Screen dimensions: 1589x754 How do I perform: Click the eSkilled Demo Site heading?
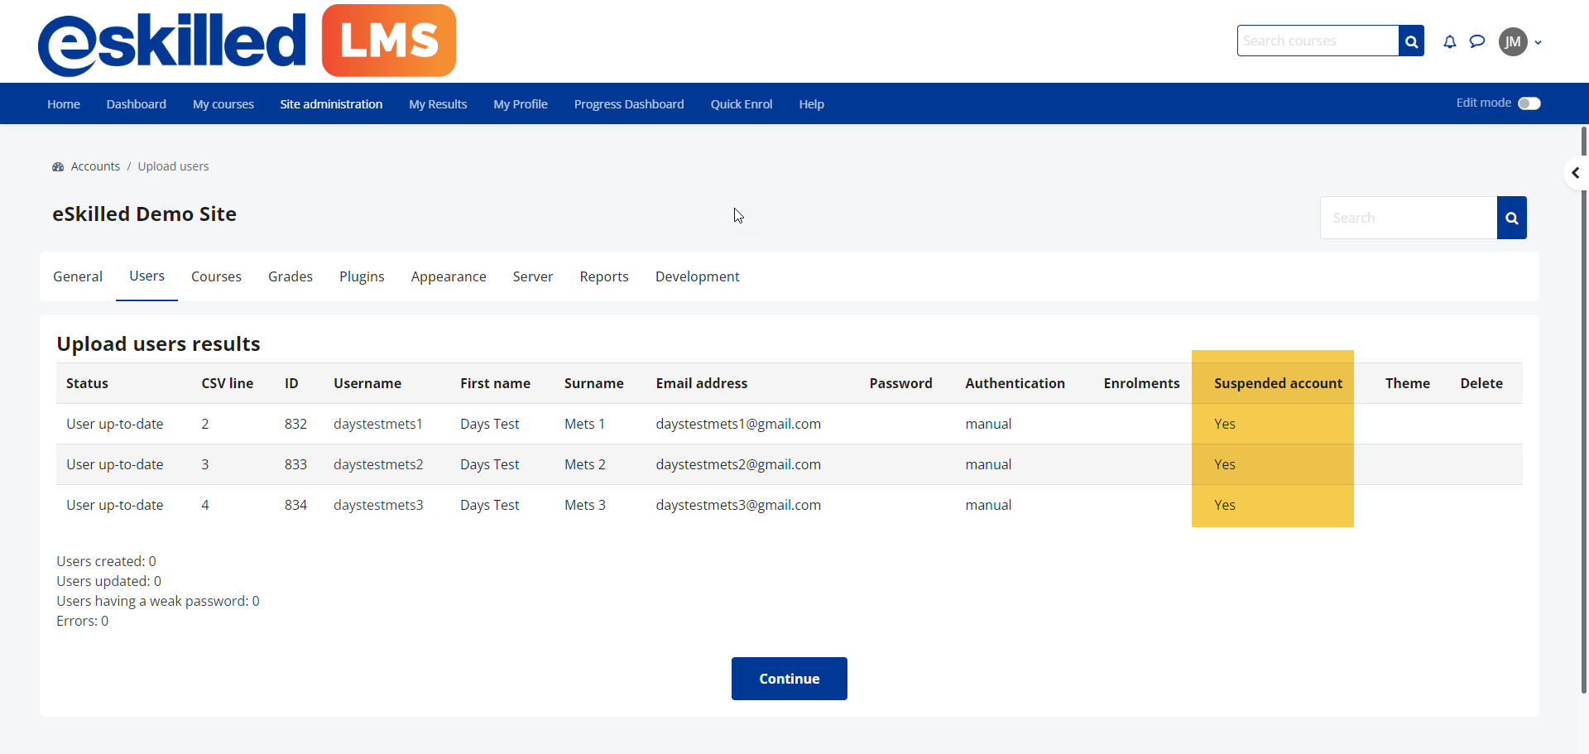(144, 214)
